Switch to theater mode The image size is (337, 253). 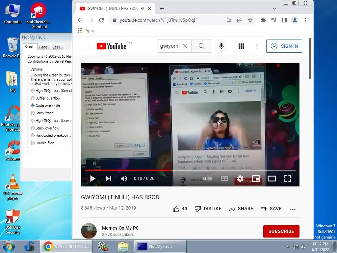[272, 179]
